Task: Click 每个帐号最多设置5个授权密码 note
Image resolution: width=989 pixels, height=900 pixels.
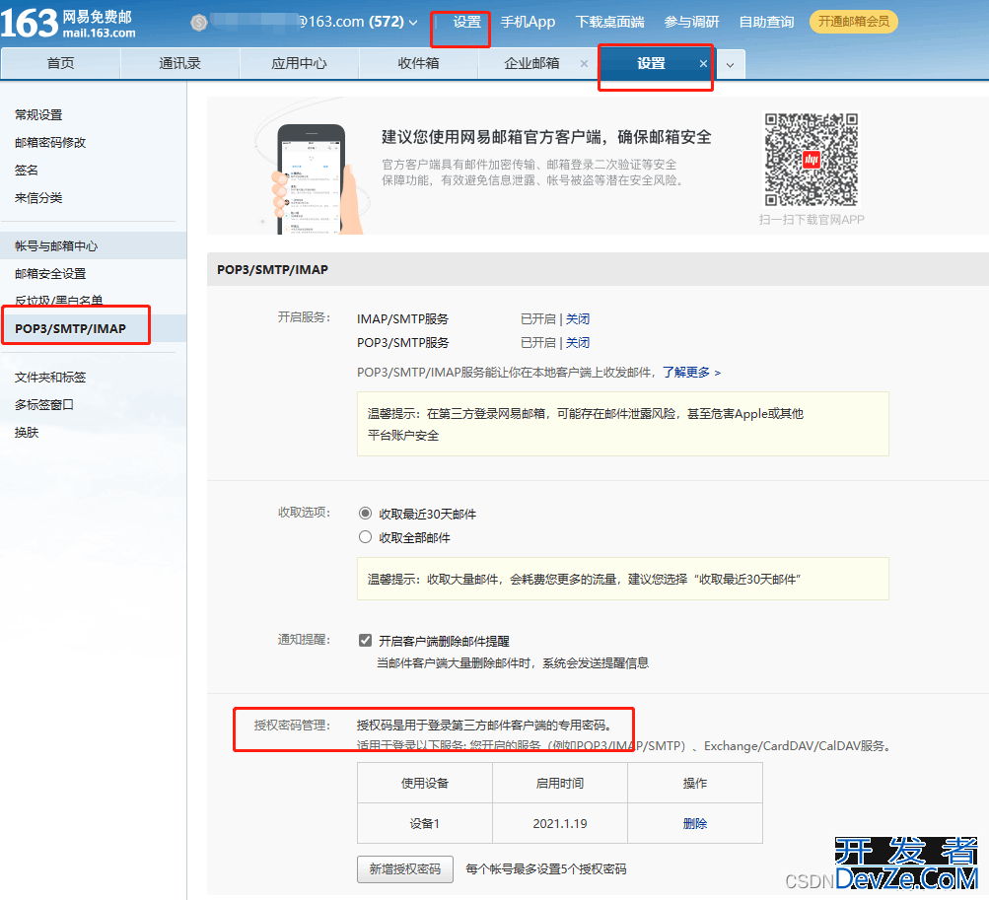Action: point(546,869)
